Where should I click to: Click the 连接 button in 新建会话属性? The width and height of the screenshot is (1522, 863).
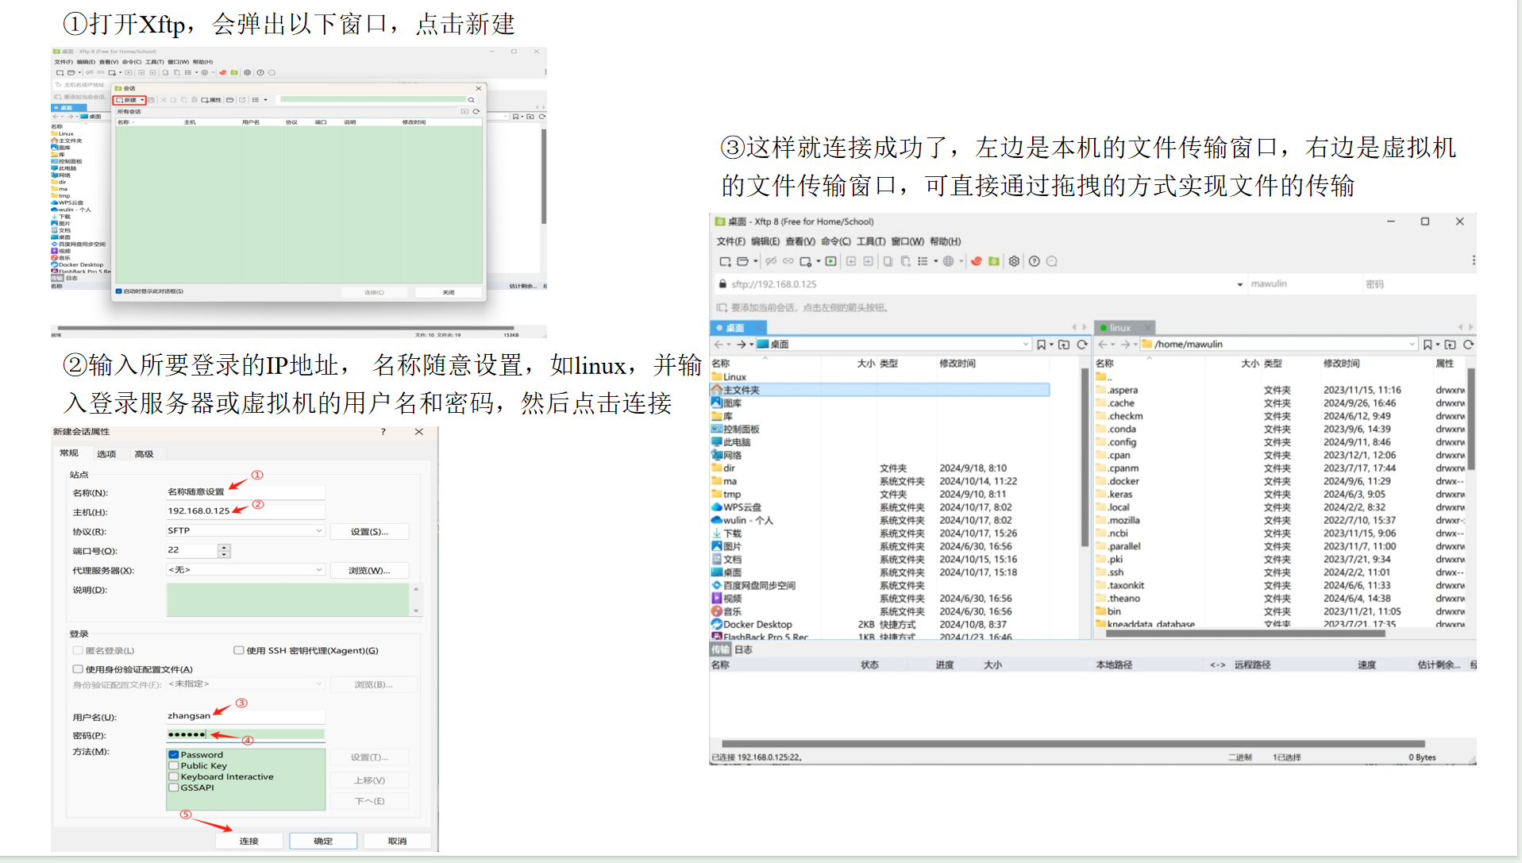tap(249, 841)
